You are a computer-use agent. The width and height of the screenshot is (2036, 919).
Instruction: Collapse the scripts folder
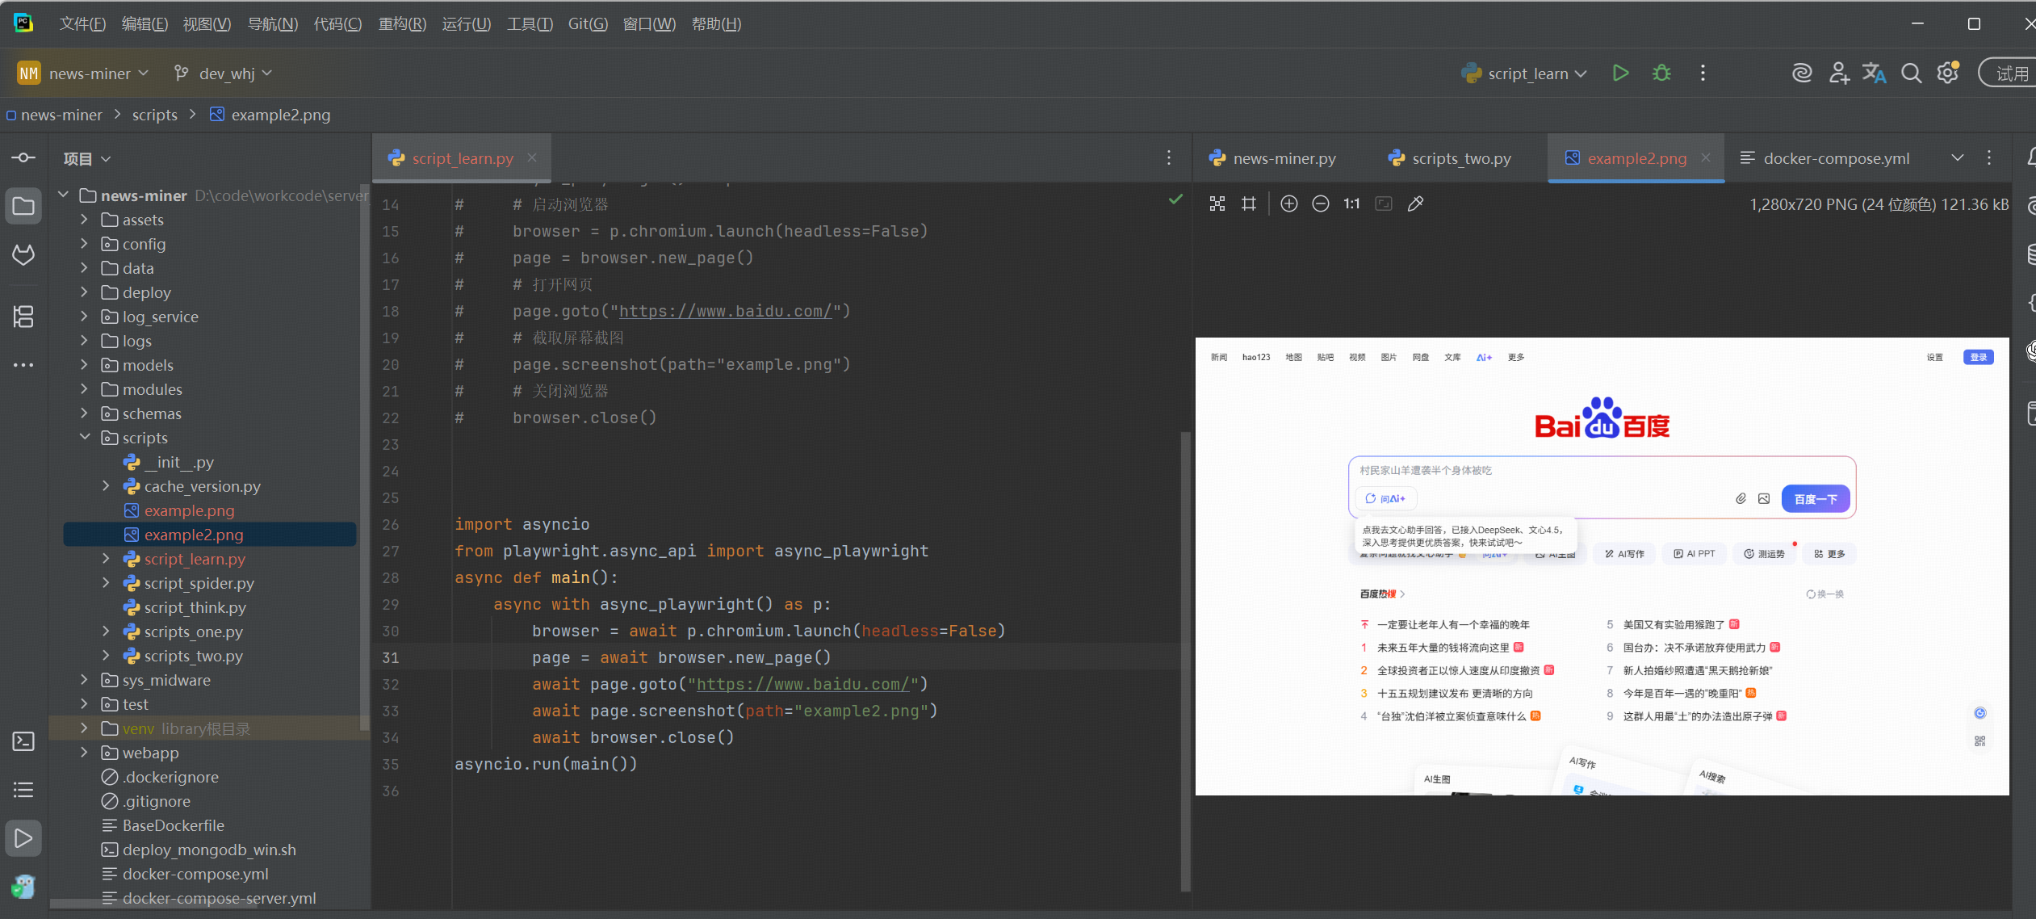84,438
